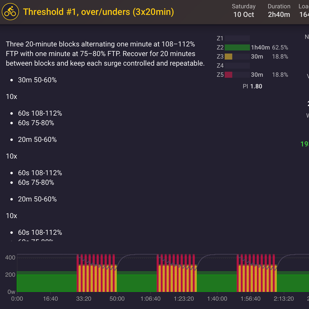
Task: Click the "1:40:00" time axis label
Action: (217, 299)
